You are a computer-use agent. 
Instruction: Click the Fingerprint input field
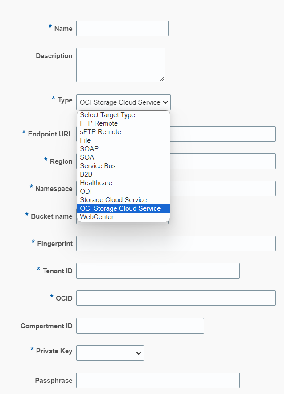[x=176, y=243]
